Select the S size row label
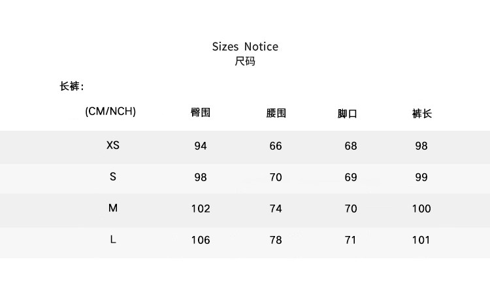 (113, 177)
